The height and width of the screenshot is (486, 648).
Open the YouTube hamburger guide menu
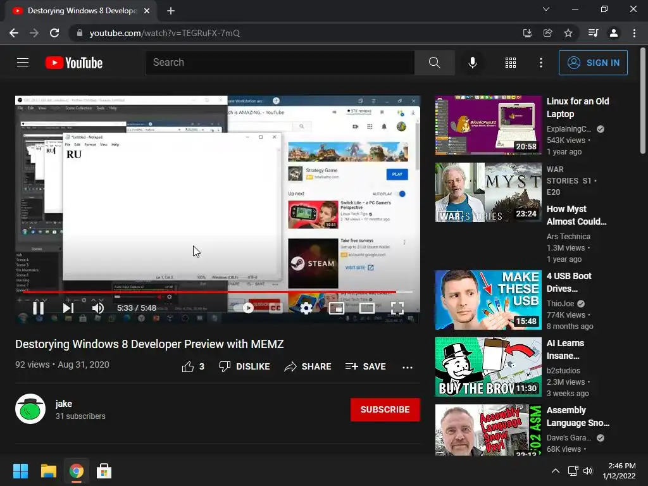23,63
